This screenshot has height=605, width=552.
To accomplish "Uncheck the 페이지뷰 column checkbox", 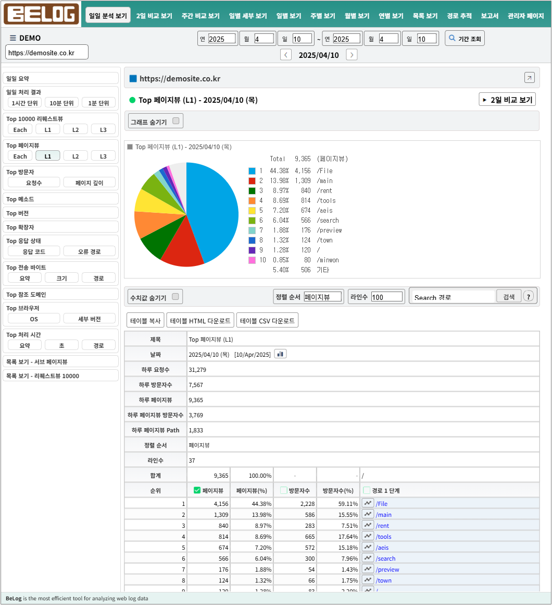I will [x=197, y=490].
